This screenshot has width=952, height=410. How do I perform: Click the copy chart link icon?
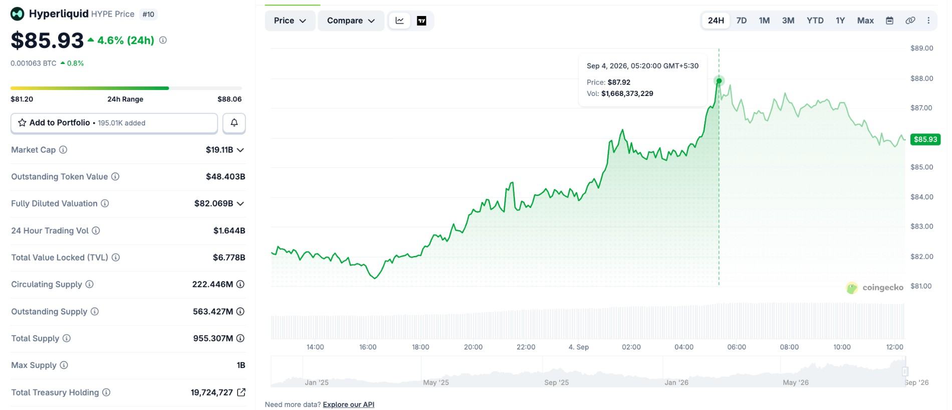coord(910,20)
